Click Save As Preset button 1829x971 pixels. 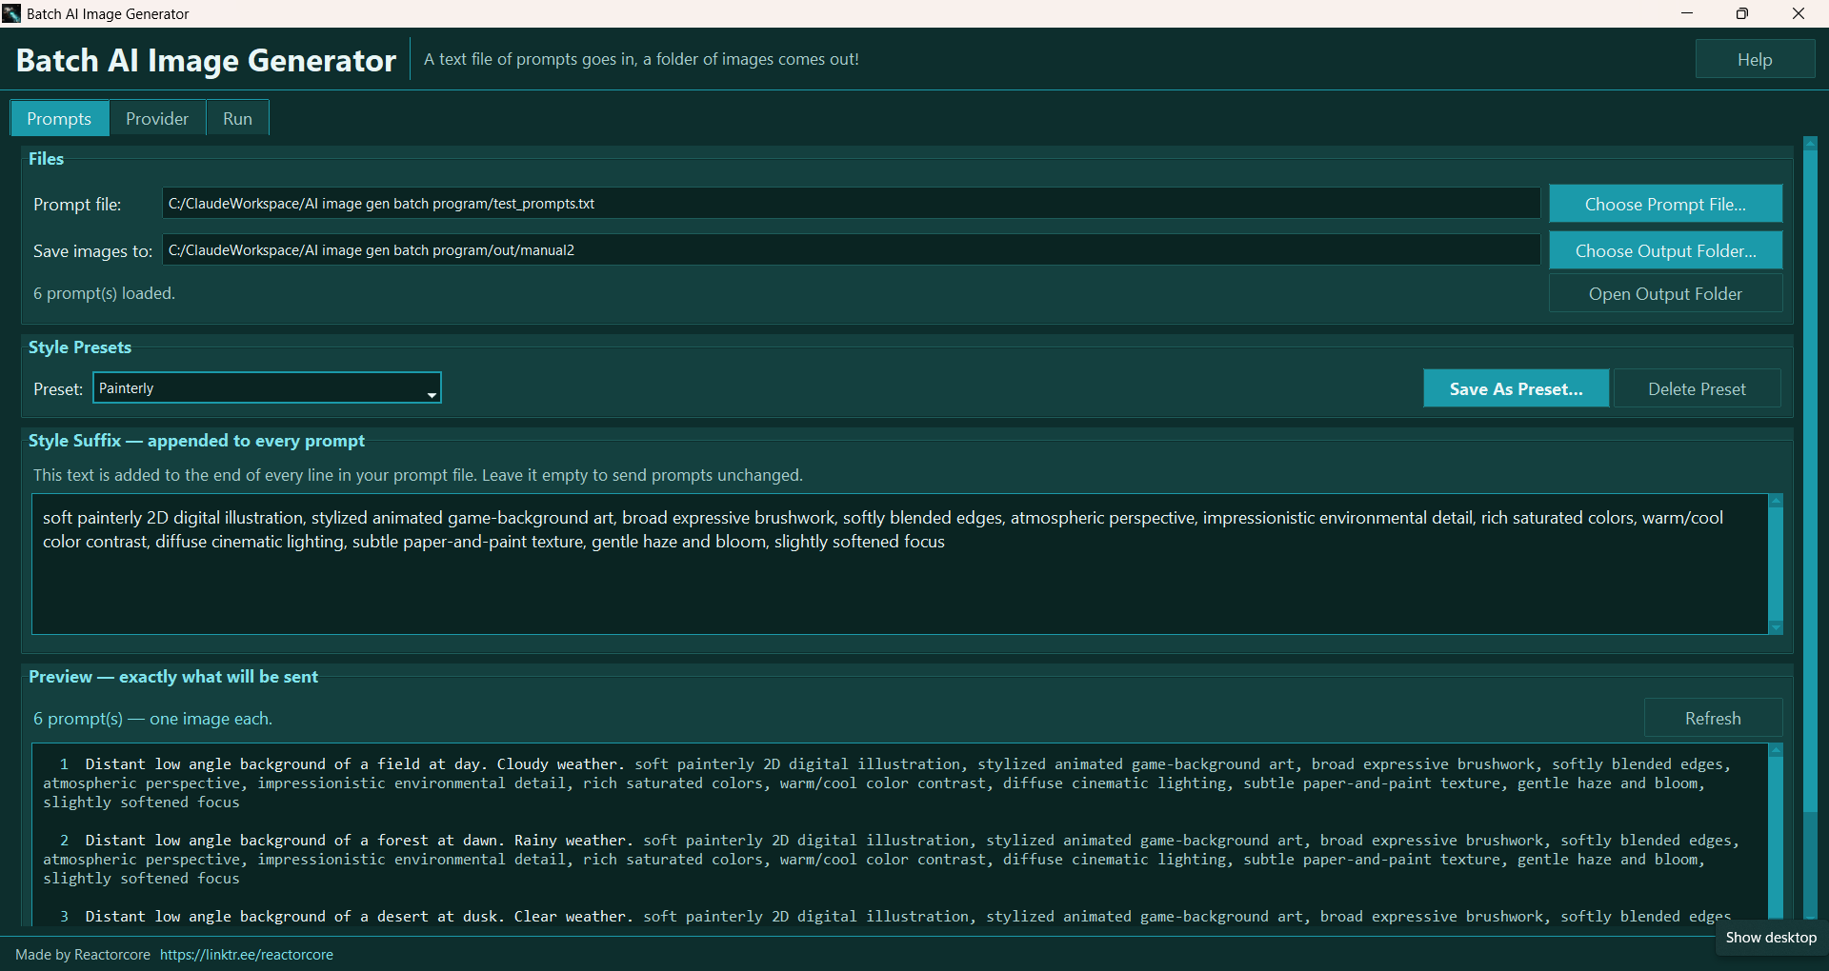1516,388
